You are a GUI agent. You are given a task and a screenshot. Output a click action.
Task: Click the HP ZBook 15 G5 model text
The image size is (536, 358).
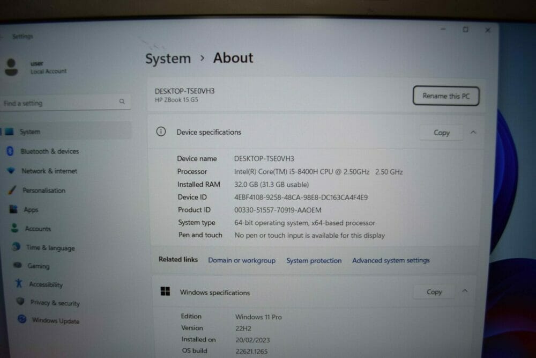[x=176, y=100]
